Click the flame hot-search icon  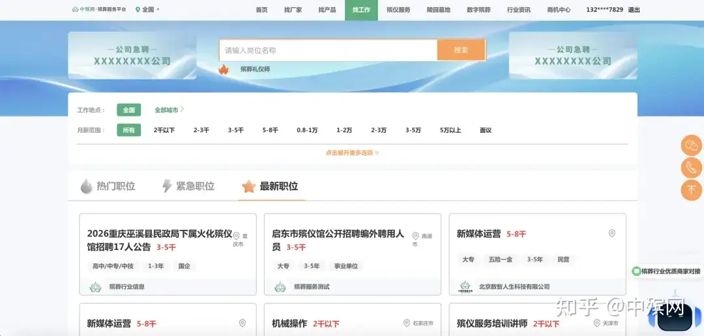tap(224, 70)
